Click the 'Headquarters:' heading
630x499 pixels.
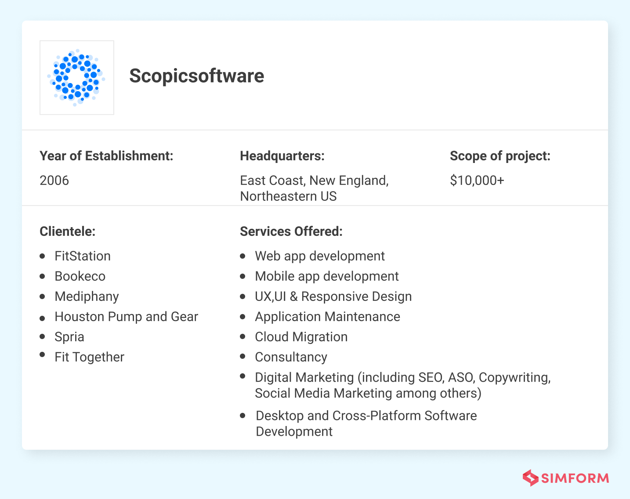click(x=282, y=156)
